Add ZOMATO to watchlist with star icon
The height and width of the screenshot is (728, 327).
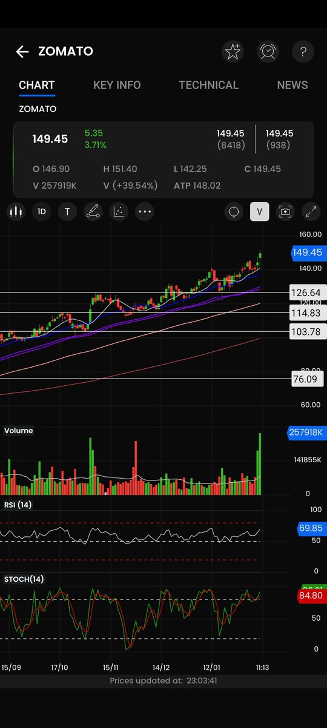coord(233,52)
